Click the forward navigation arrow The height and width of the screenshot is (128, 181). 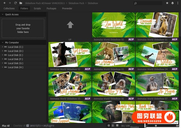10,3
